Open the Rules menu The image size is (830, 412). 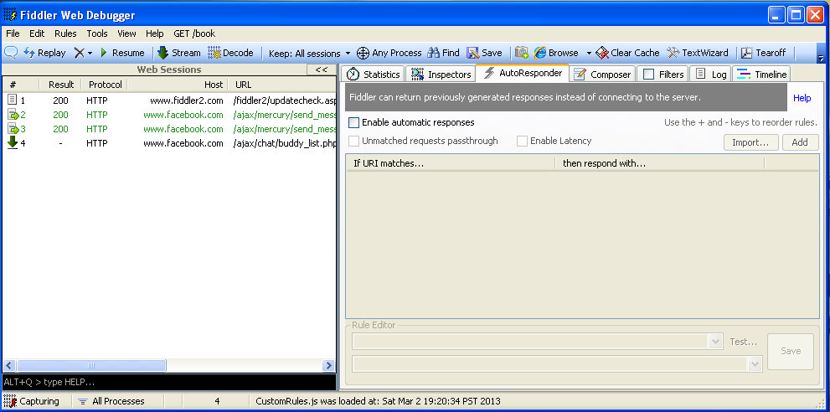(x=65, y=33)
